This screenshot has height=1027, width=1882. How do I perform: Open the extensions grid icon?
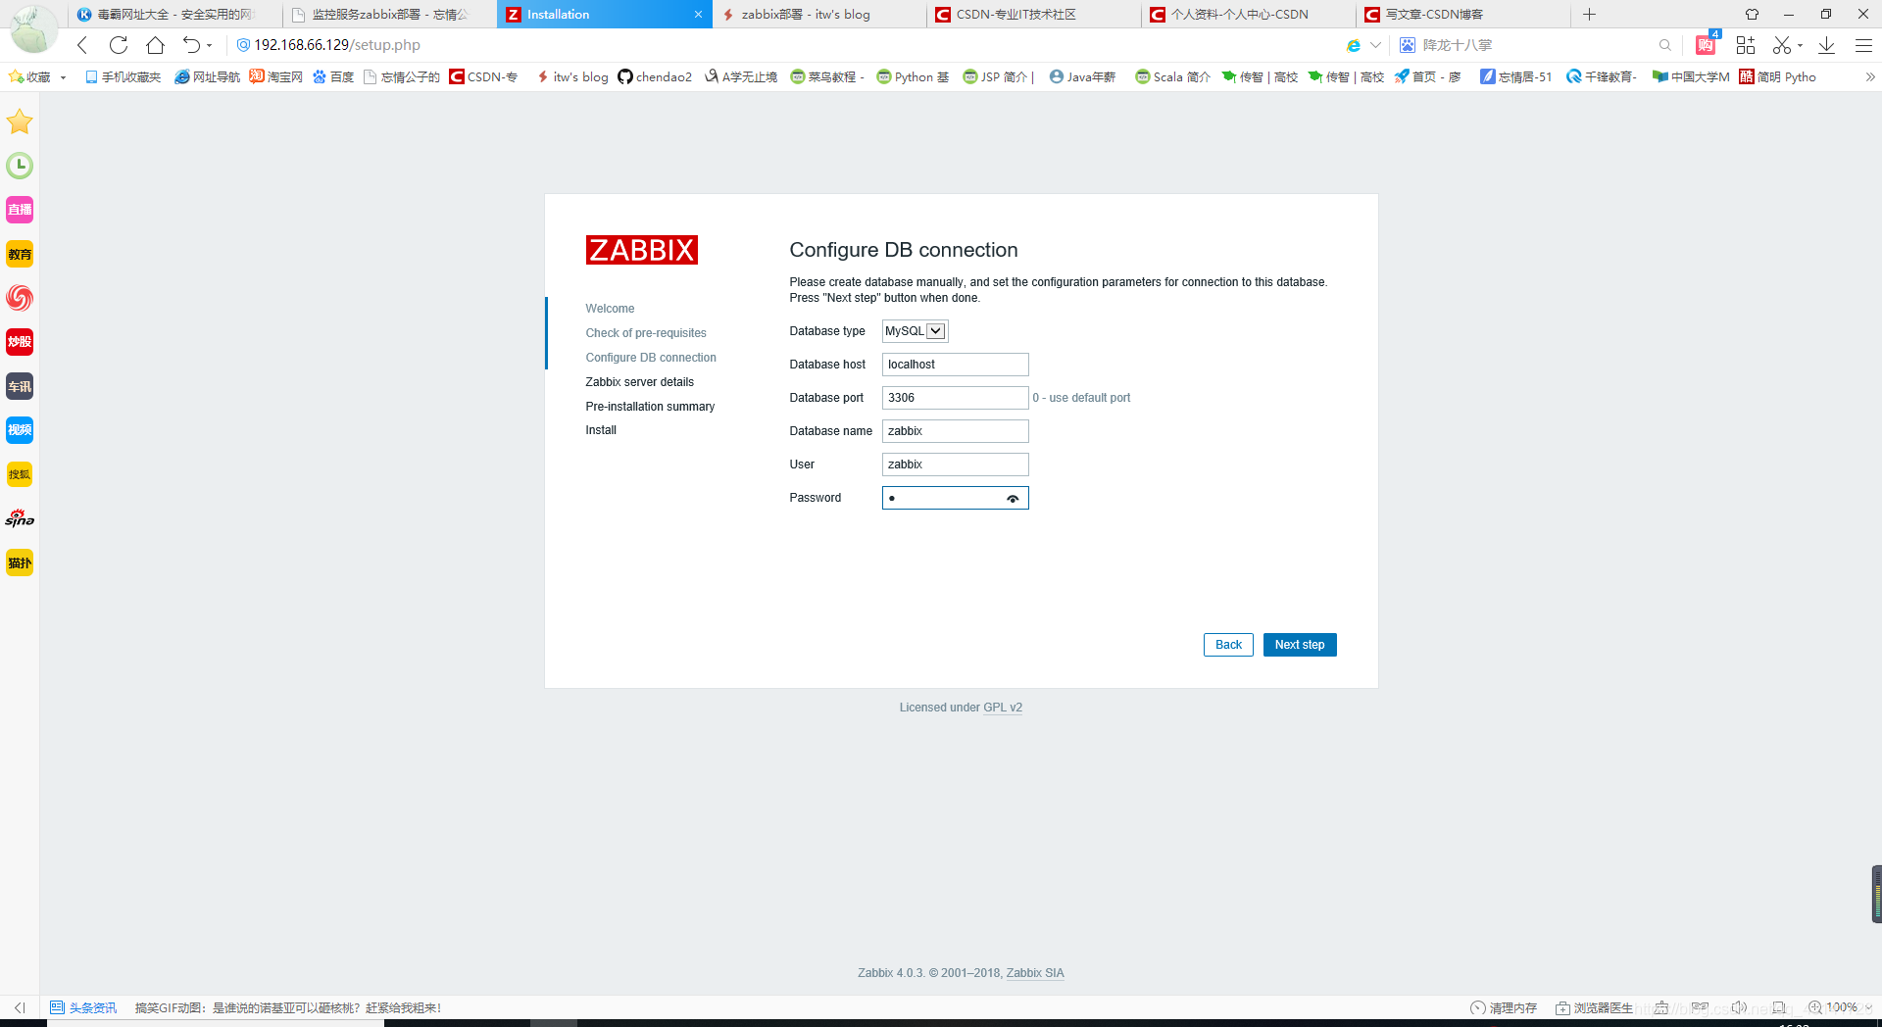click(1745, 45)
